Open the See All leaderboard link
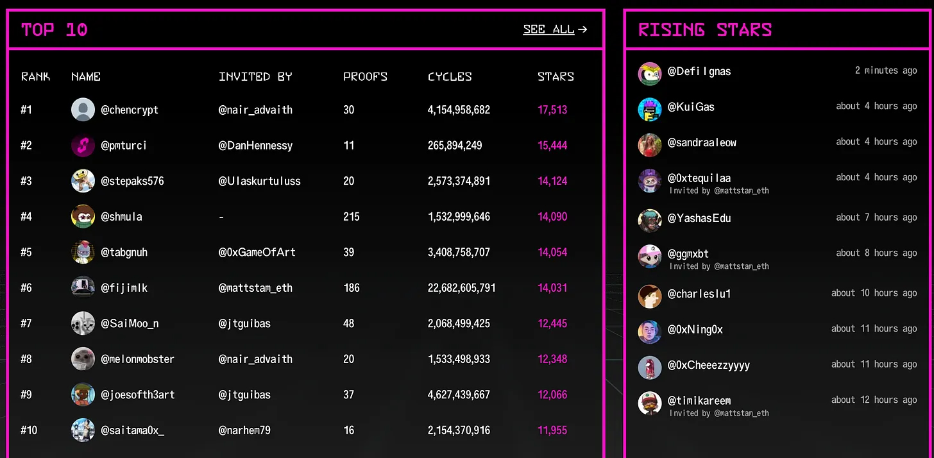Image resolution: width=934 pixels, height=458 pixels. tap(554, 30)
